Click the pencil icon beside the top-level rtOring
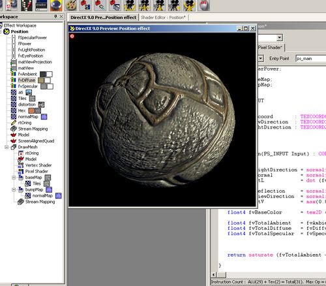Viewport: 326px width, 286px height. (14, 123)
